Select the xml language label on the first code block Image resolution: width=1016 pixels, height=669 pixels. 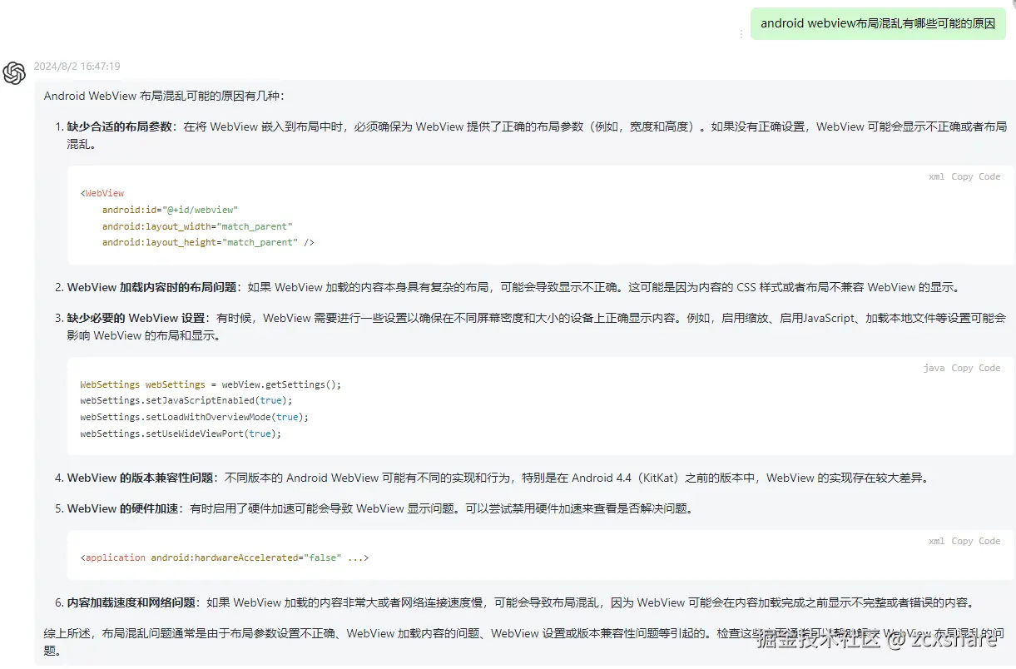click(x=935, y=176)
